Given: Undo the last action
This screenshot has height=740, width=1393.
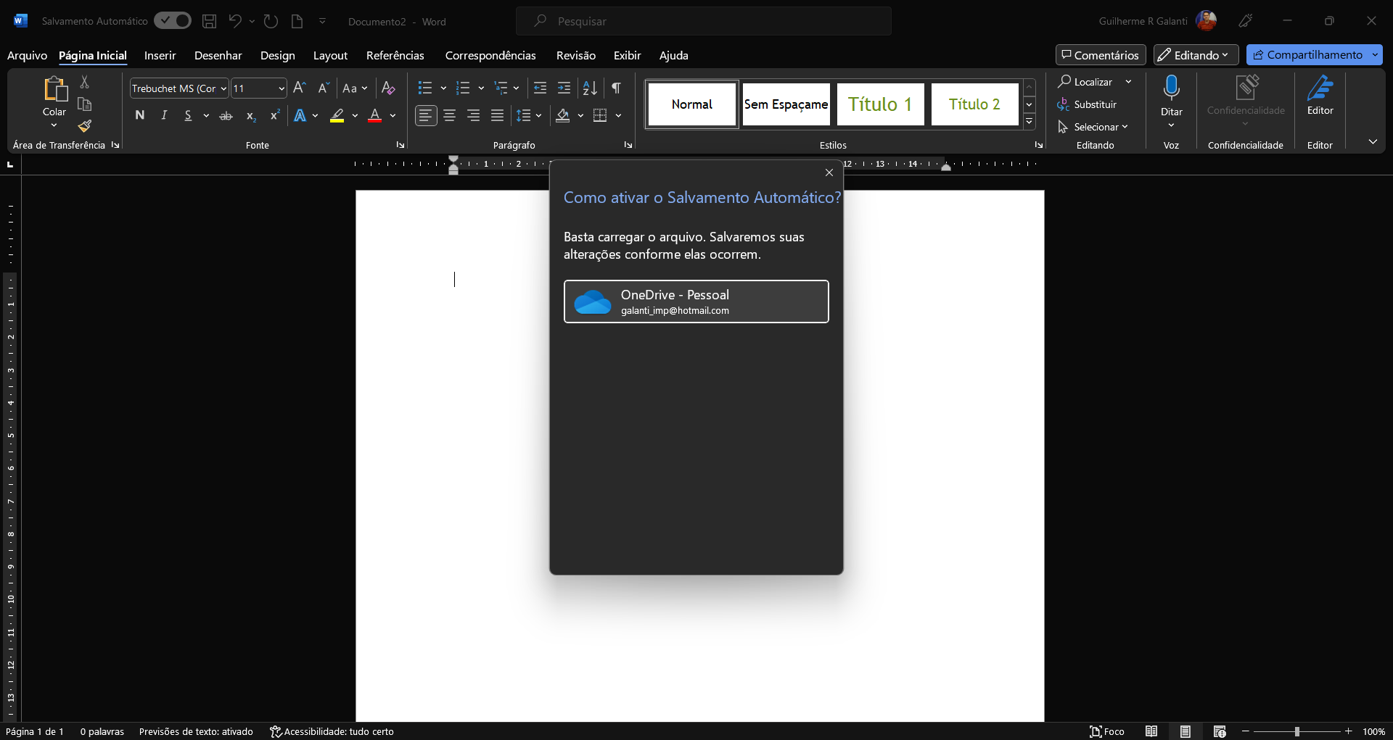Looking at the screenshot, I should point(234,21).
